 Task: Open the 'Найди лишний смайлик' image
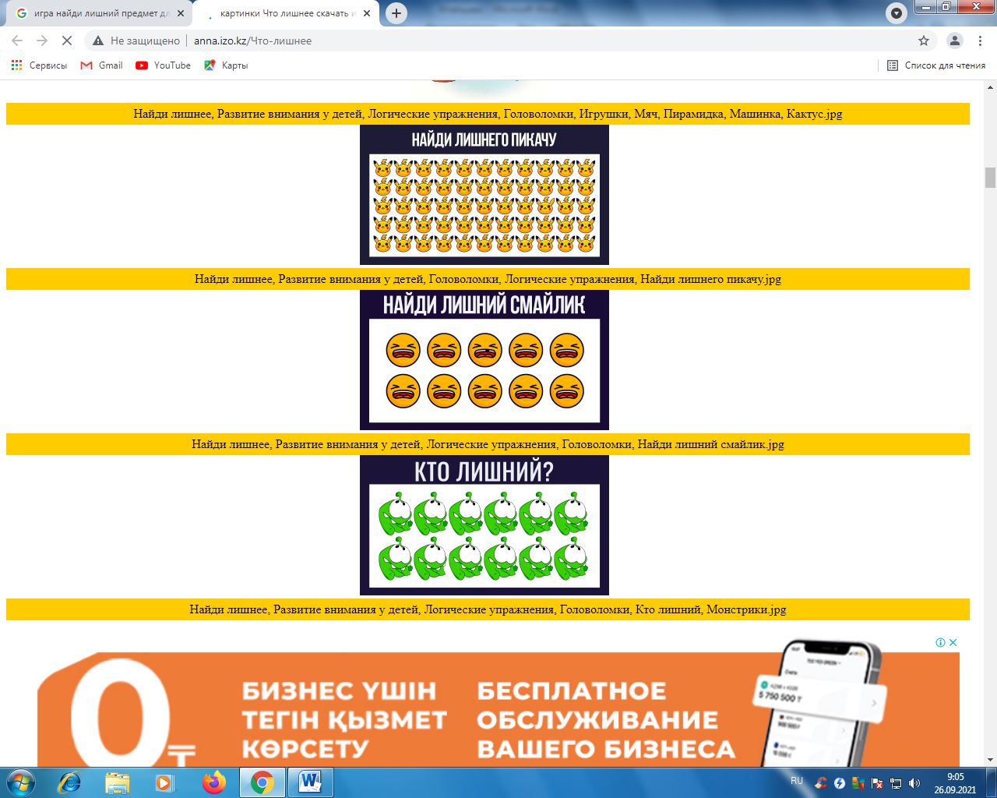pos(484,360)
